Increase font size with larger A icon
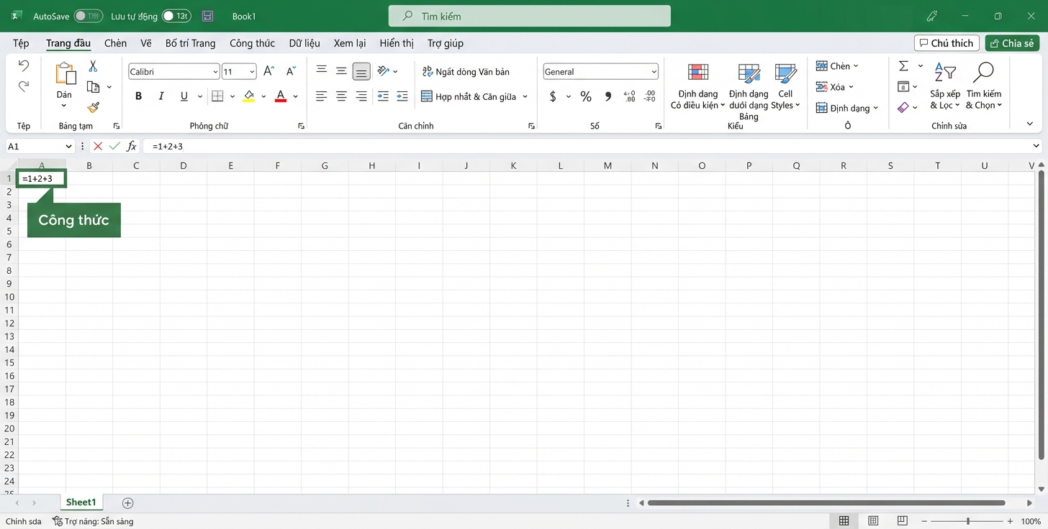 coord(268,71)
